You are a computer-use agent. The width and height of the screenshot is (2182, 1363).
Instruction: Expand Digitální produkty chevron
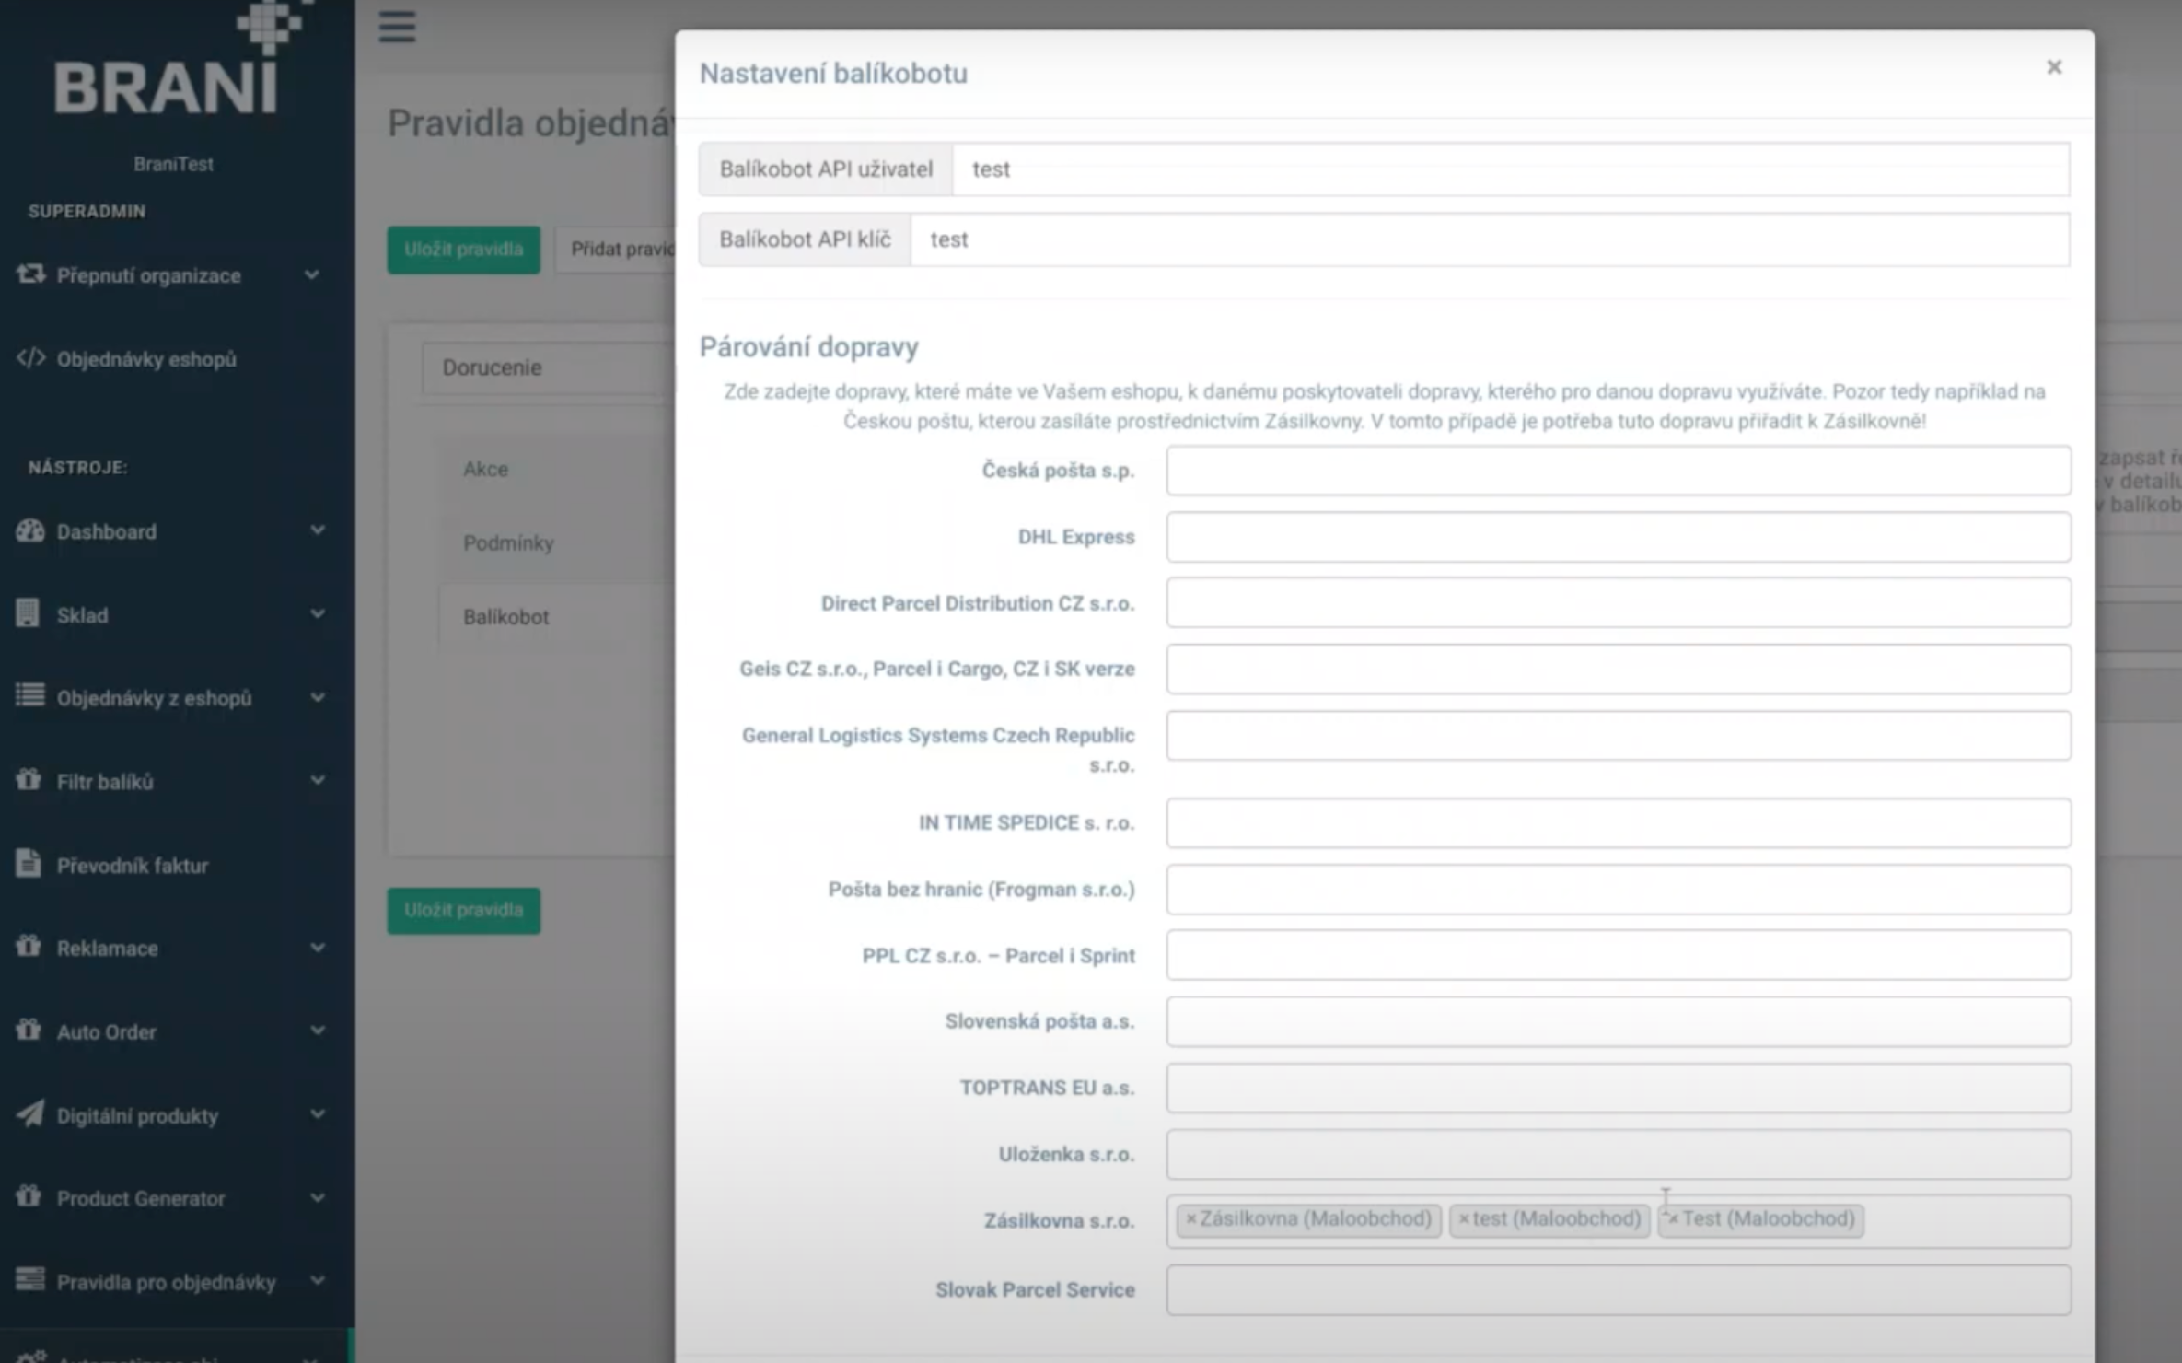(x=318, y=1114)
